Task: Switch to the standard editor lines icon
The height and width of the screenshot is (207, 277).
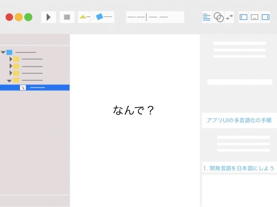Action: [x=207, y=17]
